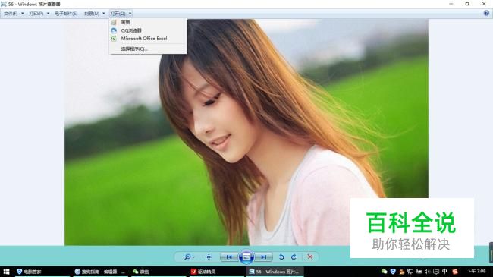The image size is (493, 277).
Task: Open the 文件(F) menu
Action: tap(11, 14)
